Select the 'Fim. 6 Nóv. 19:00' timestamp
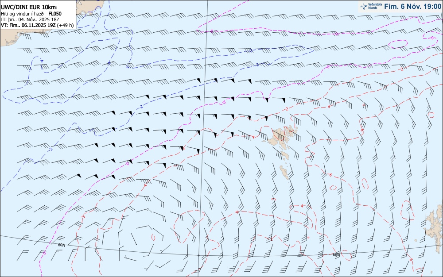This screenshot has height=277, width=443. 413,7
